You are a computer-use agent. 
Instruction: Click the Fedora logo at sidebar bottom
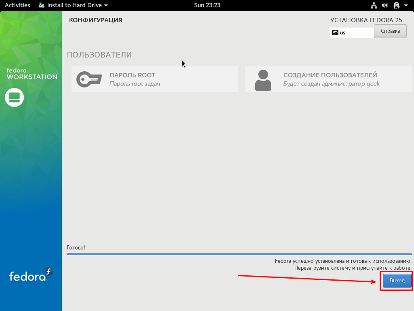(x=31, y=276)
